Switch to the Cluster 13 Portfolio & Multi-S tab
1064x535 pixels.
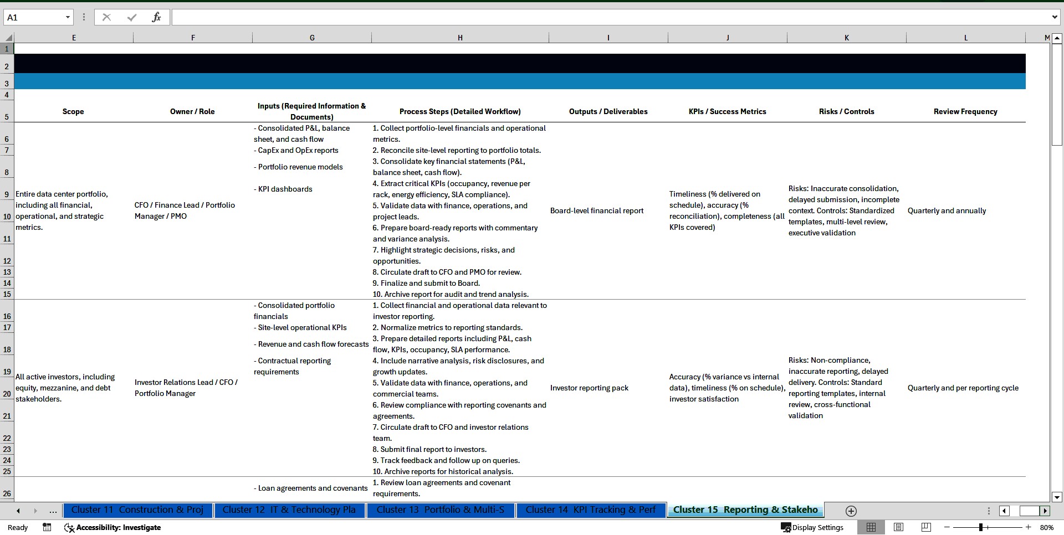tap(441, 510)
